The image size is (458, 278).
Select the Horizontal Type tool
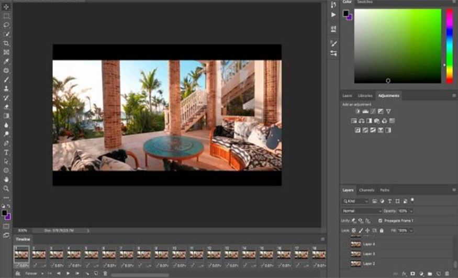pos(6,152)
